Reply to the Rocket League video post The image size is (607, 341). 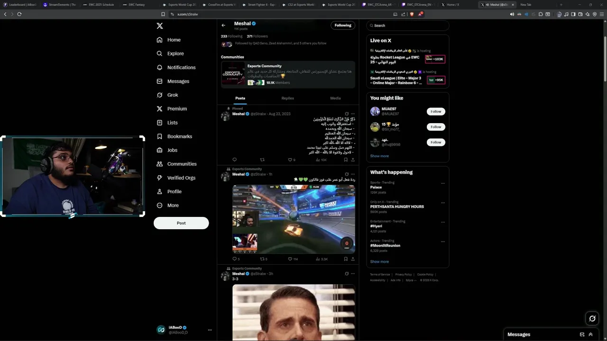(236, 259)
